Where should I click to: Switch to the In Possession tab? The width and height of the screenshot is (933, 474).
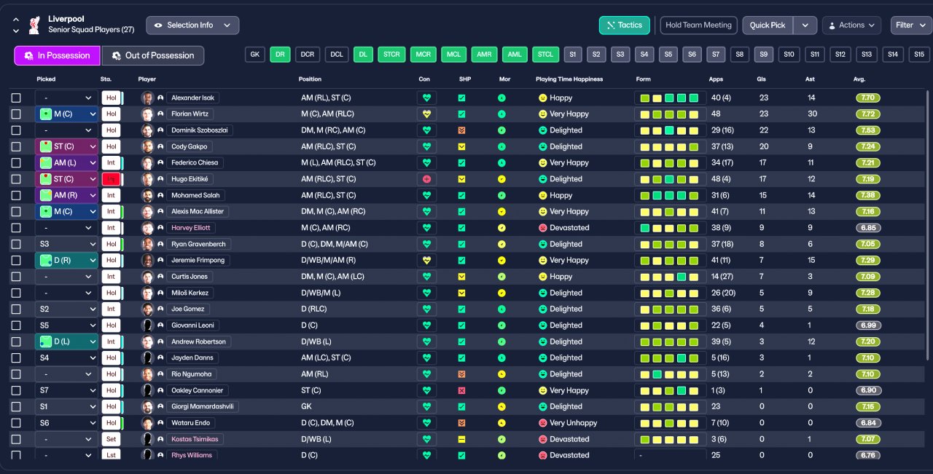pyautogui.click(x=57, y=55)
